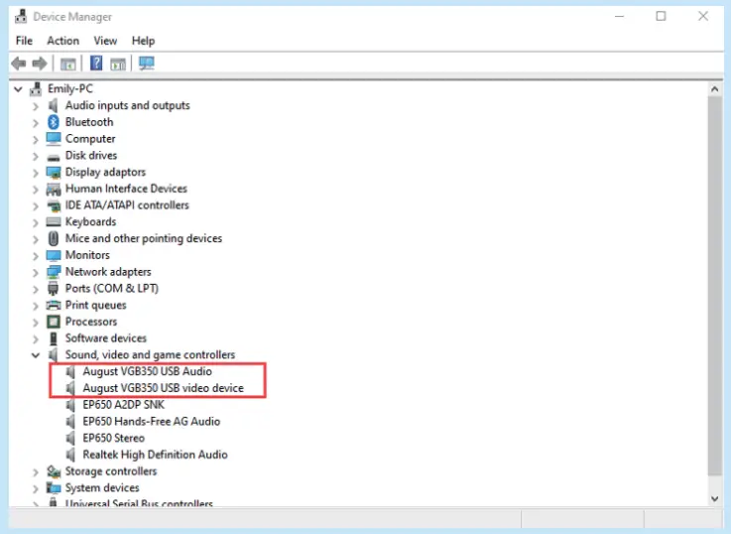Select the Monitors label
Viewport: 731px width, 534px height.
coord(87,255)
